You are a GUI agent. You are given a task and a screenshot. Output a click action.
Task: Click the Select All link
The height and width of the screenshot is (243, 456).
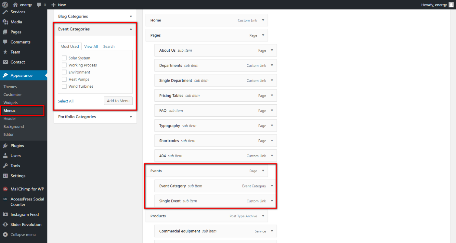pyautogui.click(x=66, y=101)
